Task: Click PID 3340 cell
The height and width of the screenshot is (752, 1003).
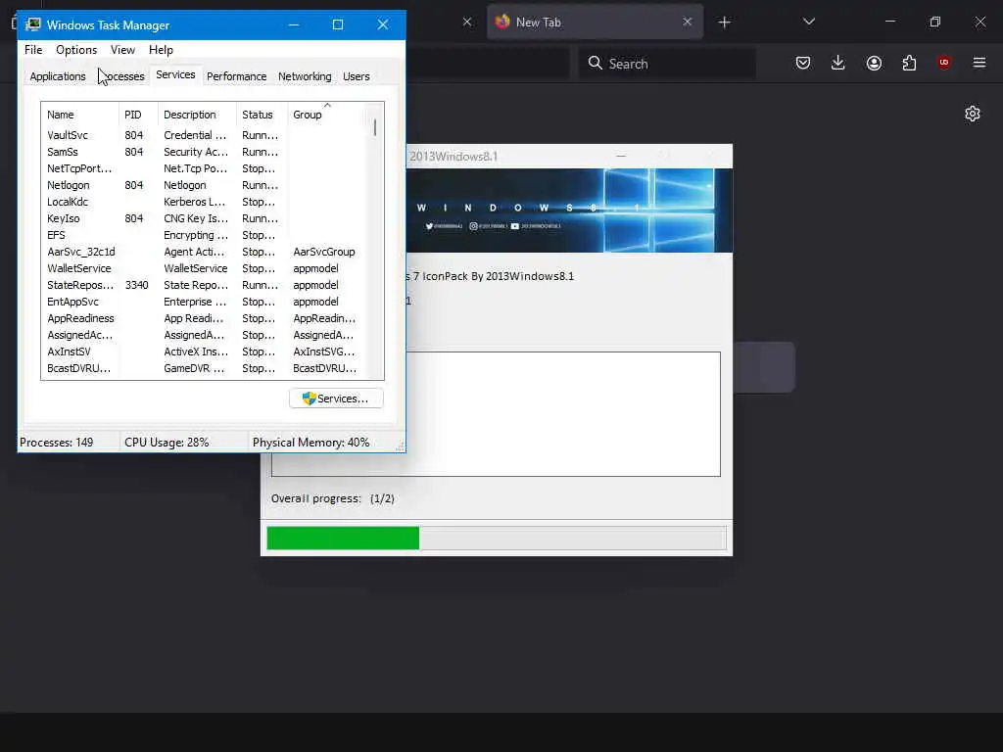Action: click(x=137, y=285)
